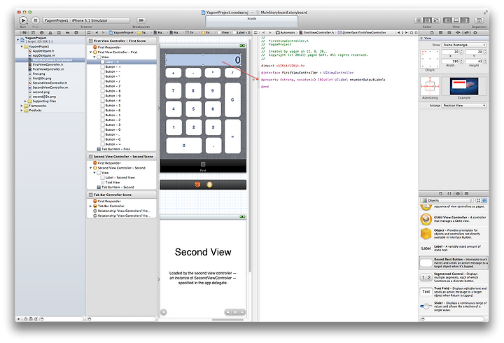Open the Issue navigator tab icon

[x=50, y=32]
